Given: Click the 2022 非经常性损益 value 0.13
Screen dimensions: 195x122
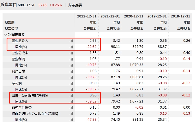Looking at the screenshot, I should [x=93, y=107].
